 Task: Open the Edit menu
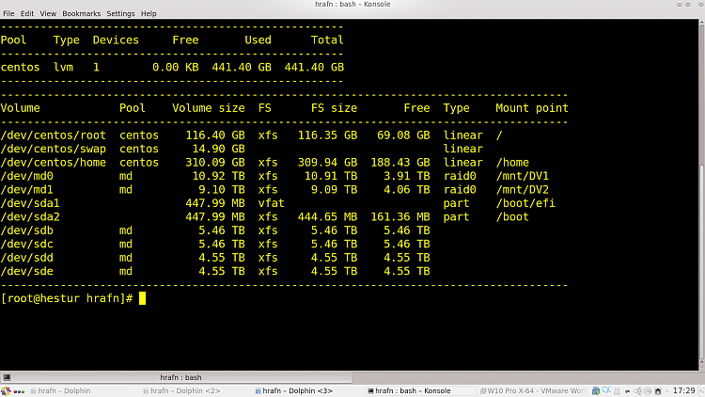(27, 13)
